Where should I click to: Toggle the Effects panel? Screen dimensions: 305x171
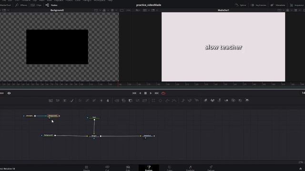21,5
